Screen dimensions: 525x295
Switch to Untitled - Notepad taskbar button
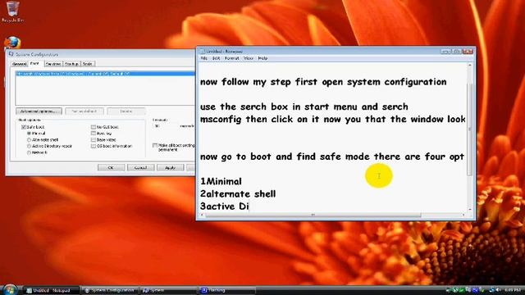pyautogui.click(x=51, y=290)
